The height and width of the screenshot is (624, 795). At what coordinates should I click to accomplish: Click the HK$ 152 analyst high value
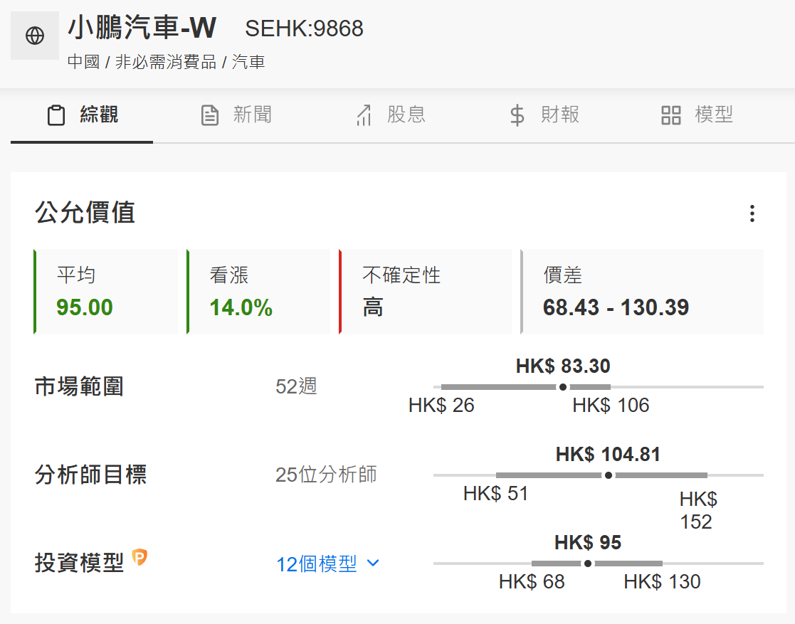(x=698, y=510)
